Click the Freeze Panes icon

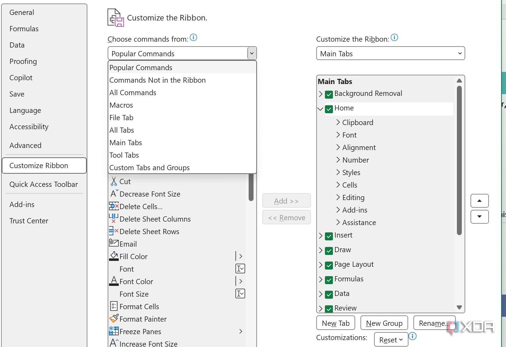coord(114,331)
